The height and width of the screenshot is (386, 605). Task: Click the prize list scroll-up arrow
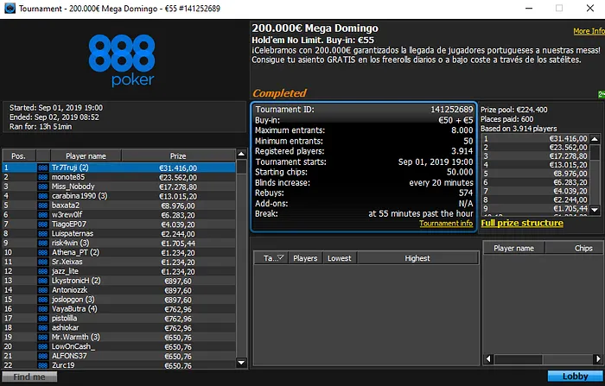[x=595, y=139]
